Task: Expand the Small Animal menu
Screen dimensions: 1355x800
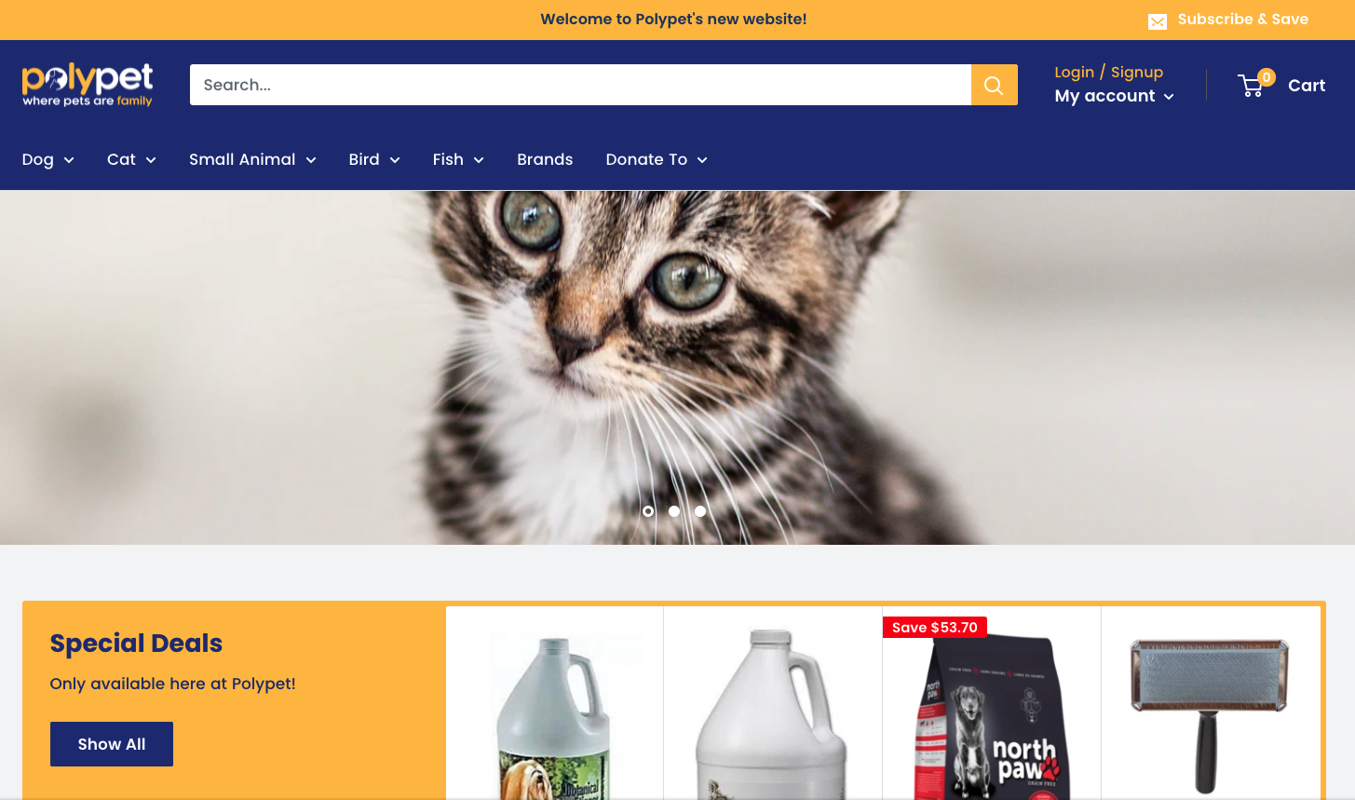Action: tap(252, 159)
